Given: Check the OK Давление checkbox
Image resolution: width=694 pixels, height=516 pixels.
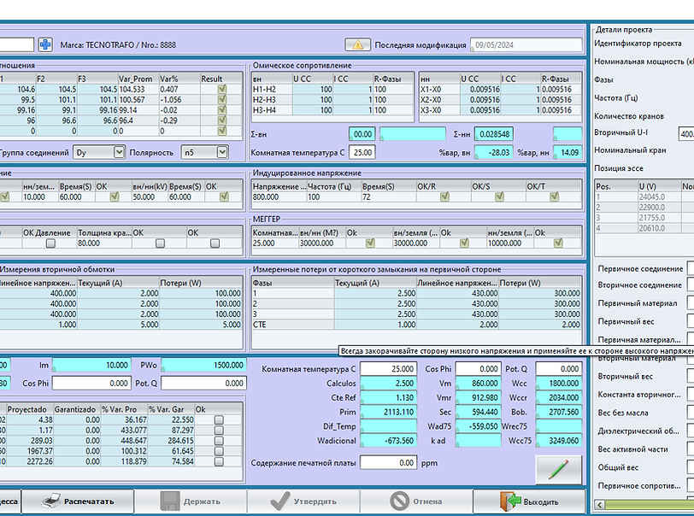Looking at the screenshot, I should click(x=51, y=243).
